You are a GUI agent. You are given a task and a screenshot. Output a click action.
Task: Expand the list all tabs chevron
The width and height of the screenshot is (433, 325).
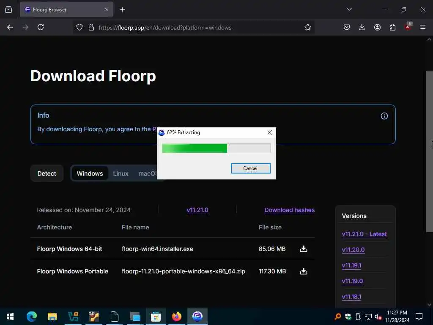349,9
